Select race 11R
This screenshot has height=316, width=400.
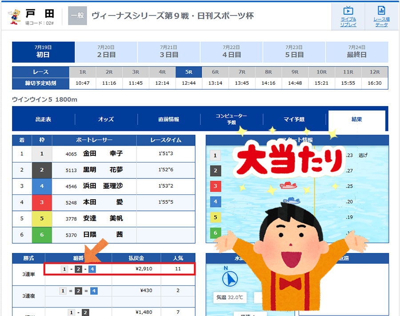348,72
